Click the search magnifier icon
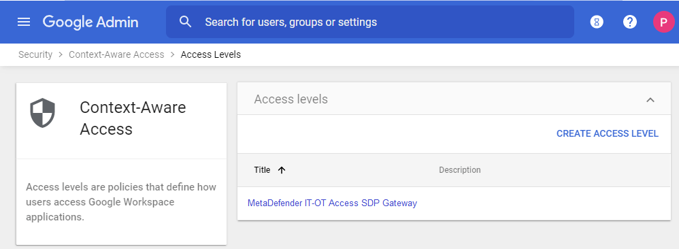Screen dimensions: 679x249 coord(185,22)
